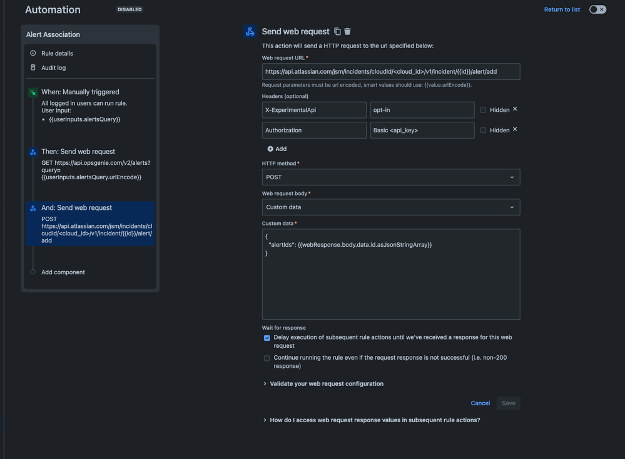
Task: Open Rule details
Action: 57,53
